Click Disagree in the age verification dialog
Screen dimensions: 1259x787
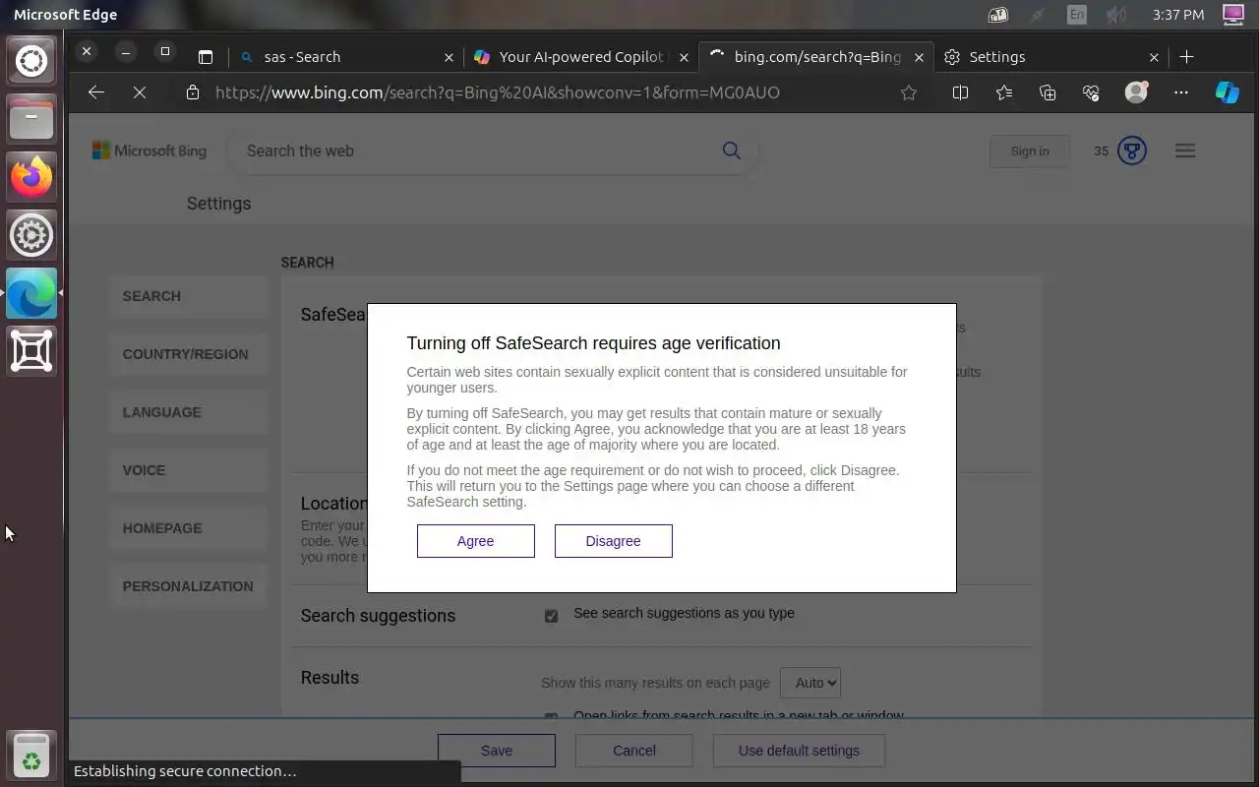613,541
